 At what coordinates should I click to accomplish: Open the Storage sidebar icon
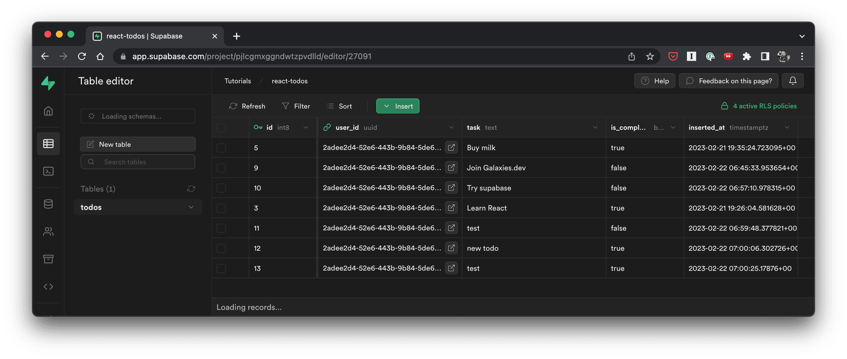[x=48, y=259]
